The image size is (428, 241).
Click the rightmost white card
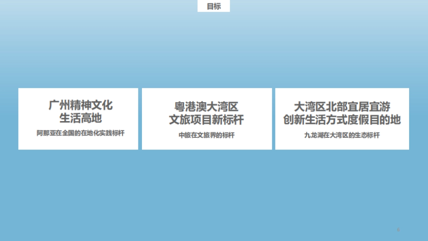click(x=342, y=119)
